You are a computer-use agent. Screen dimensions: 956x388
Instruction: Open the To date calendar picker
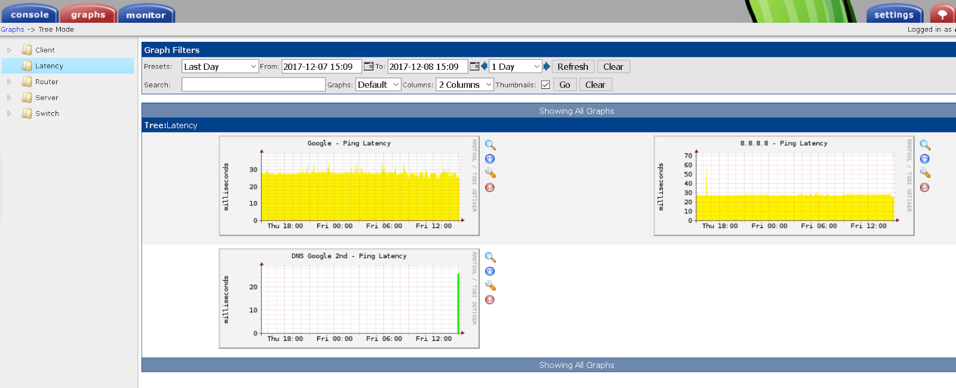[x=474, y=66]
